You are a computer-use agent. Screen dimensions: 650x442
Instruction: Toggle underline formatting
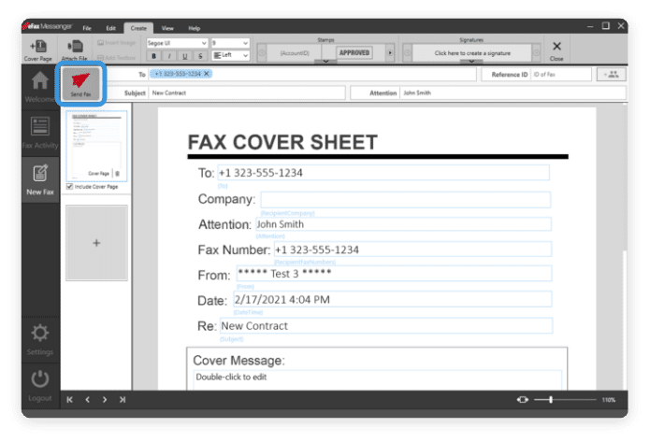[185, 55]
